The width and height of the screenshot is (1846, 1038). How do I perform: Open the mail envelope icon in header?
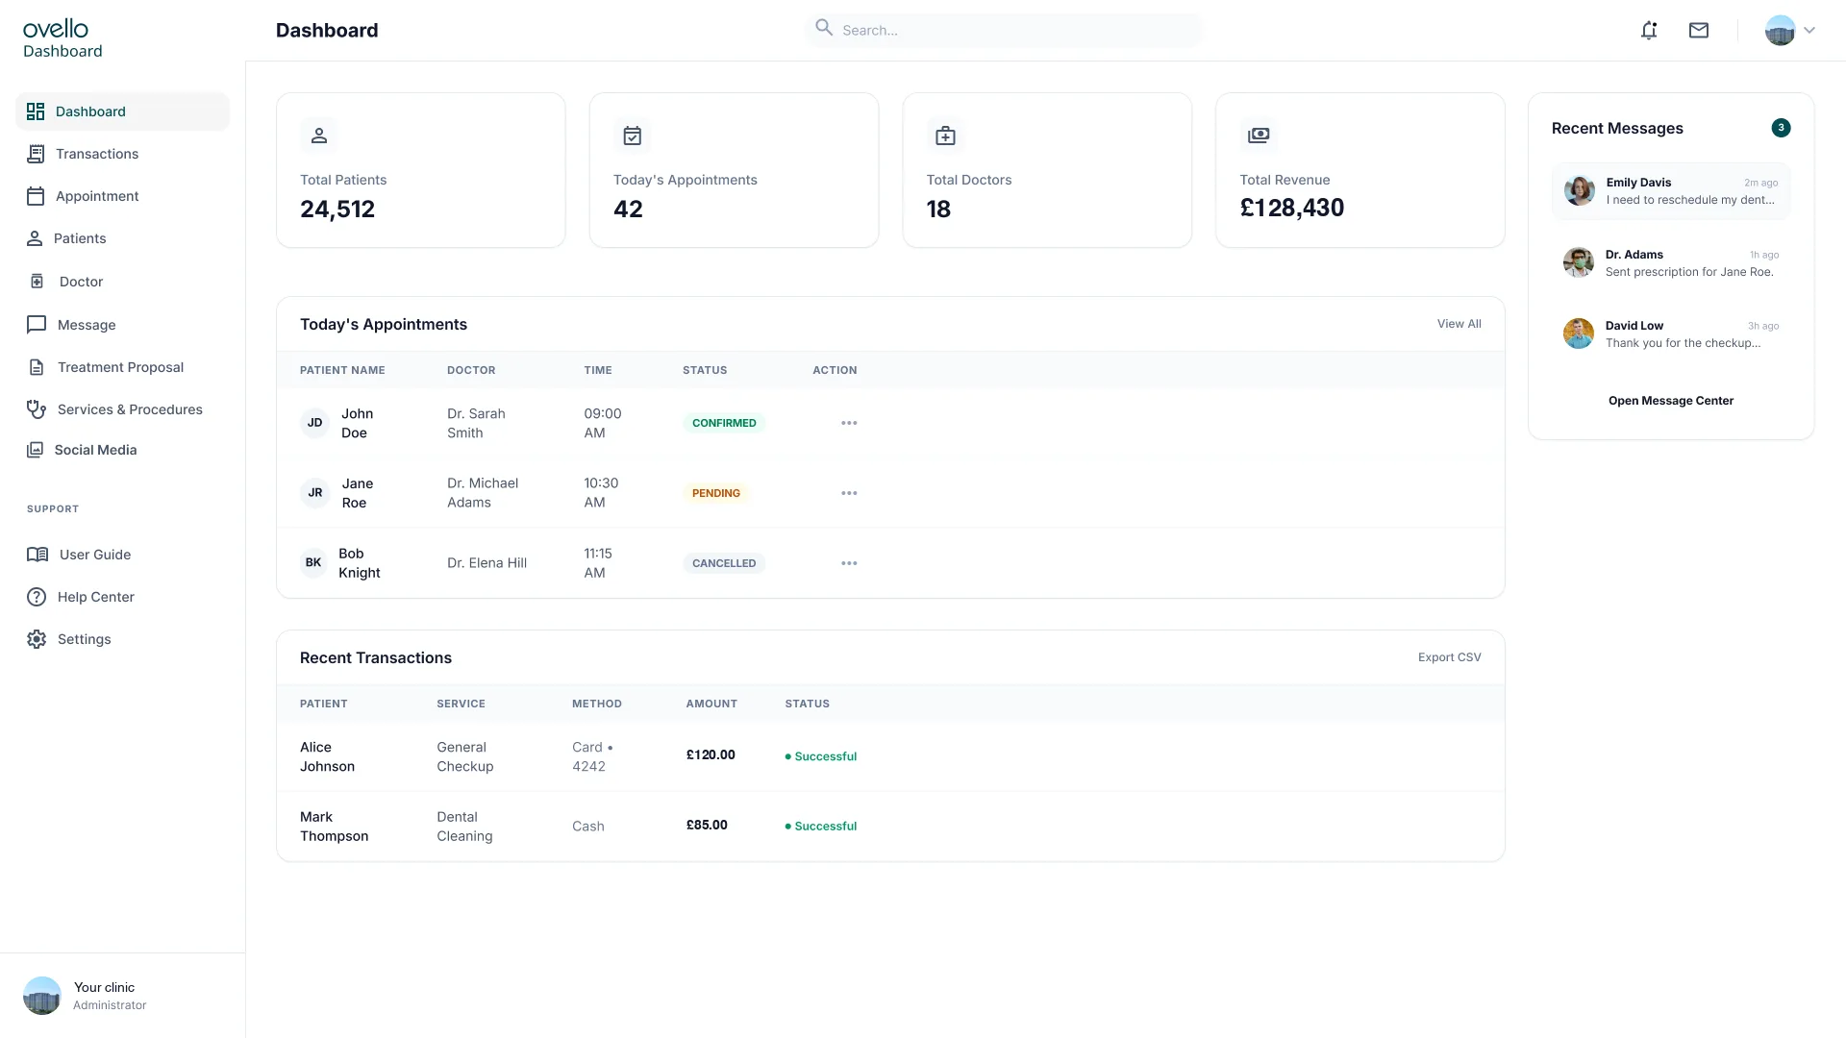(x=1699, y=31)
